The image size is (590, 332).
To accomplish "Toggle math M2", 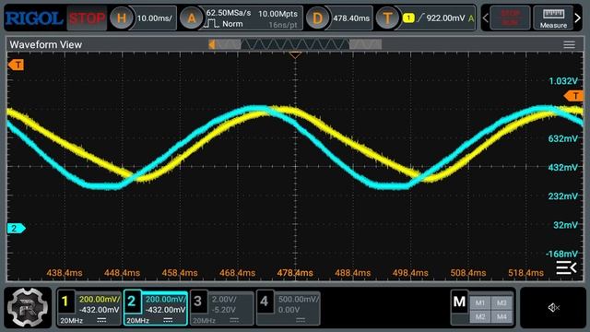I will point(479,316).
